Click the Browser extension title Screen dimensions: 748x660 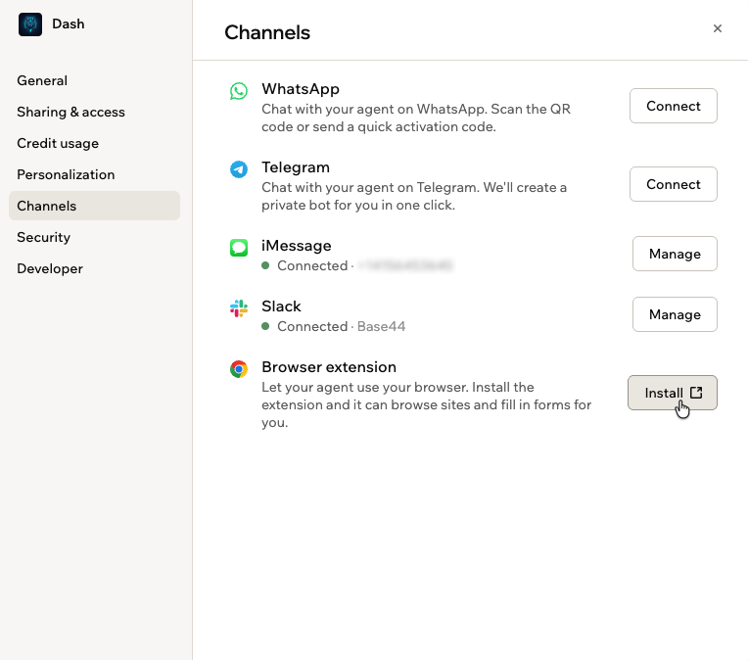tap(329, 367)
